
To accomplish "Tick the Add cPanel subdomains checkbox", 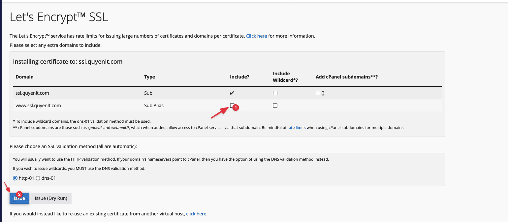I will (x=318, y=93).
